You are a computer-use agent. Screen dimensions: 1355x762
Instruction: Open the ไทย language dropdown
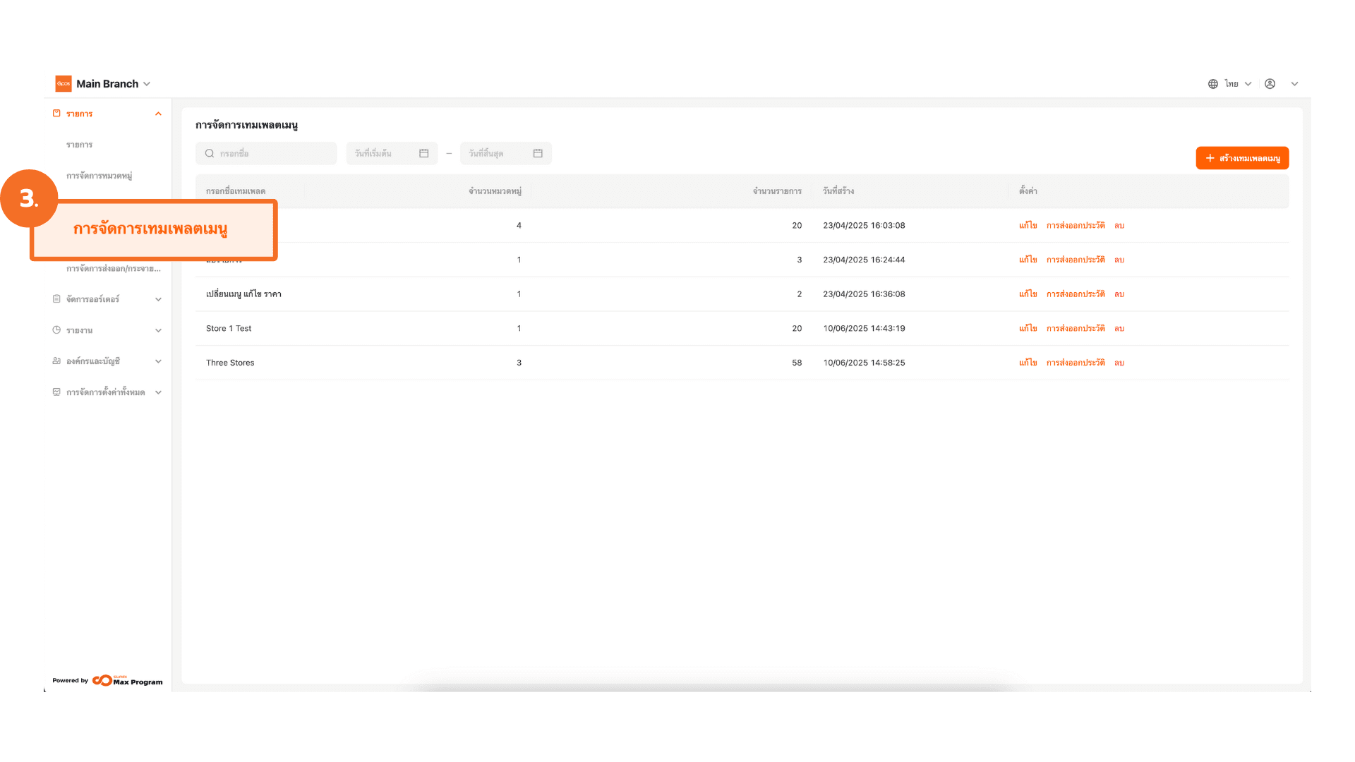[1238, 84]
